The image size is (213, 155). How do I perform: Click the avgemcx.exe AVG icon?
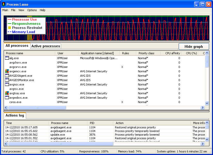tap(7, 71)
